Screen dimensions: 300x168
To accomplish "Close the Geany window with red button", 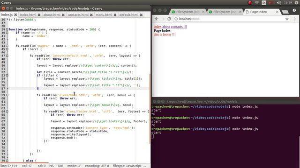I will [x=3, y=8].
